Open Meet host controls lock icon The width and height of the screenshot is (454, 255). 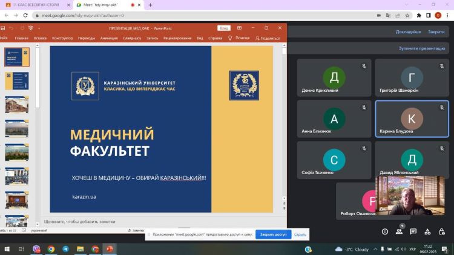point(441,231)
